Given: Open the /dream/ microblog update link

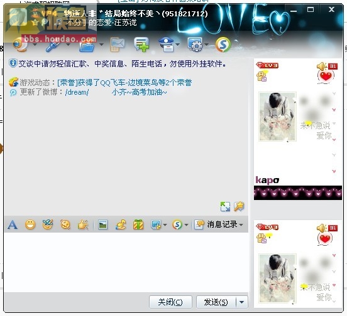Looking at the screenshot, I should tap(77, 92).
